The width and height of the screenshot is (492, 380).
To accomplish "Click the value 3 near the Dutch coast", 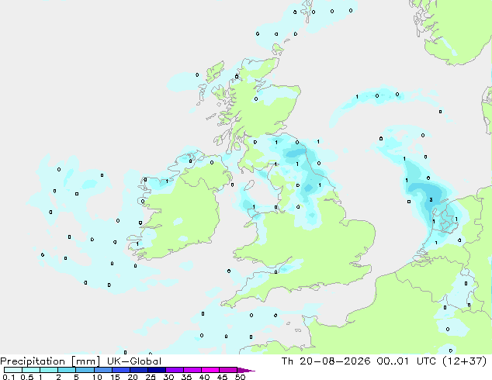I will (x=431, y=200).
